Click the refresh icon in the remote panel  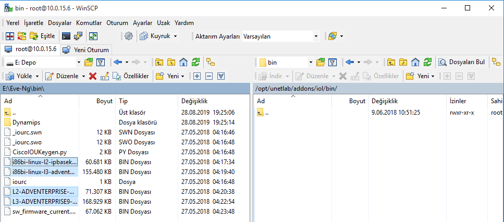427,63
